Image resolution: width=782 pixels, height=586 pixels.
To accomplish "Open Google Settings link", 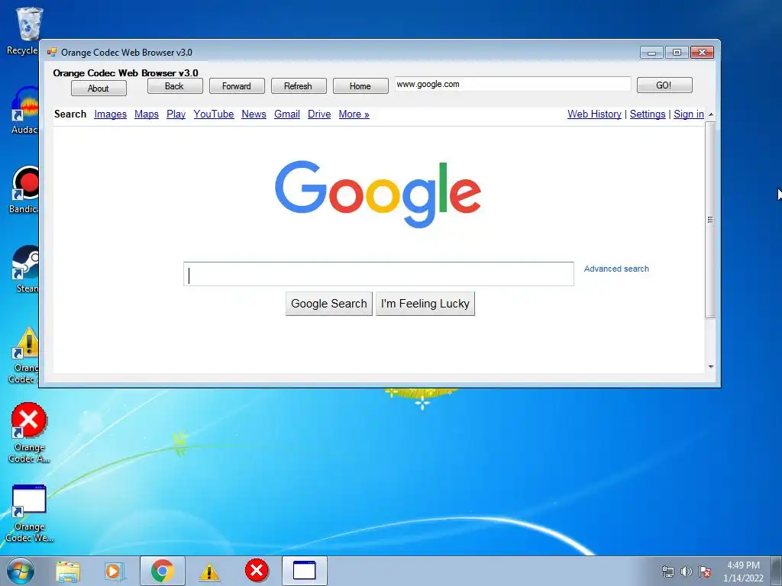I will pyautogui.click(x=648, y=114).
